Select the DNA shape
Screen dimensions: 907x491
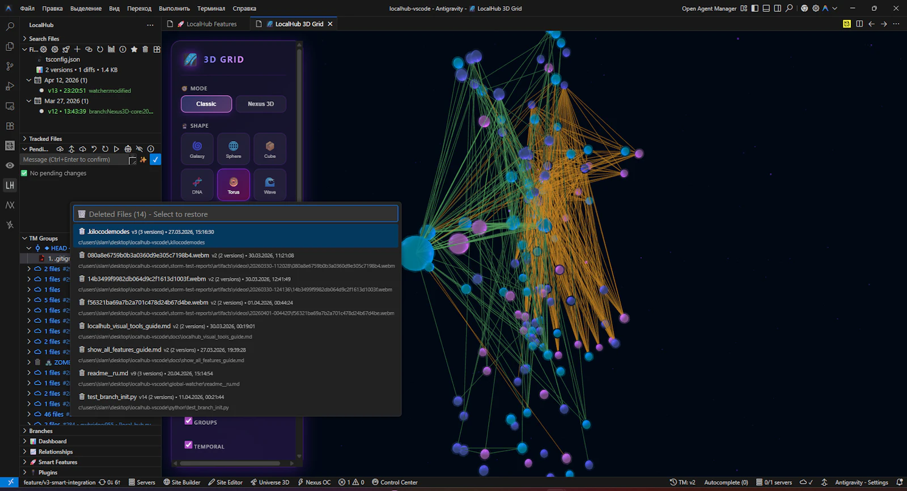coord(197,185)
